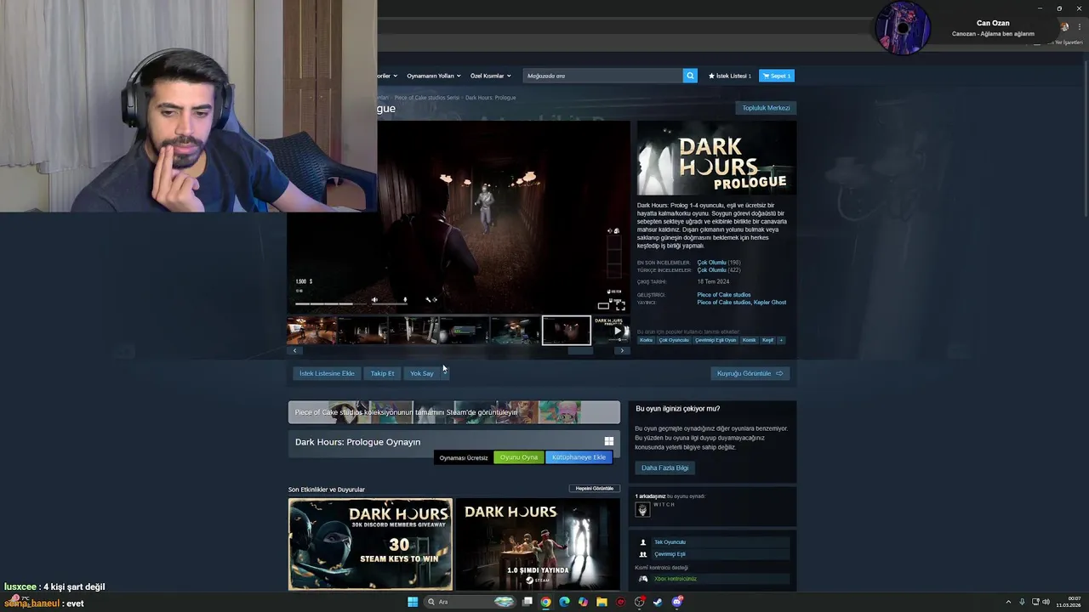The image size is (1089, 612).
Task: Click Daha Fazla Bilgi button
Action: (664, 467)
